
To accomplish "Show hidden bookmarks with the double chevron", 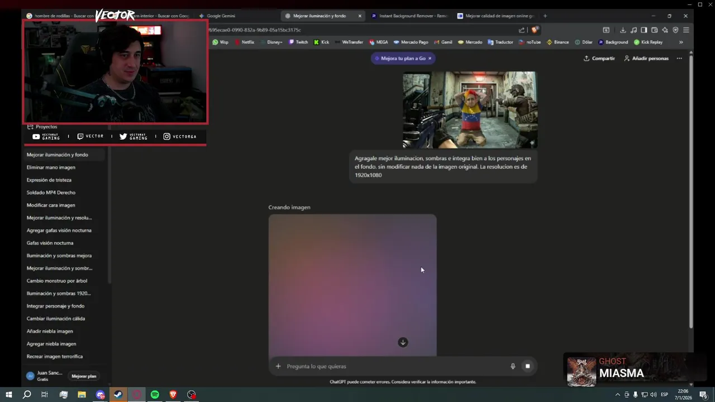I will pos(681,42).
